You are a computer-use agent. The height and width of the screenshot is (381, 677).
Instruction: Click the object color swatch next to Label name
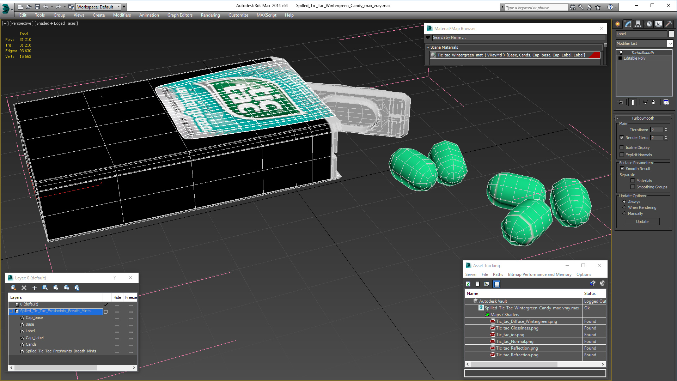pos(671,34)
